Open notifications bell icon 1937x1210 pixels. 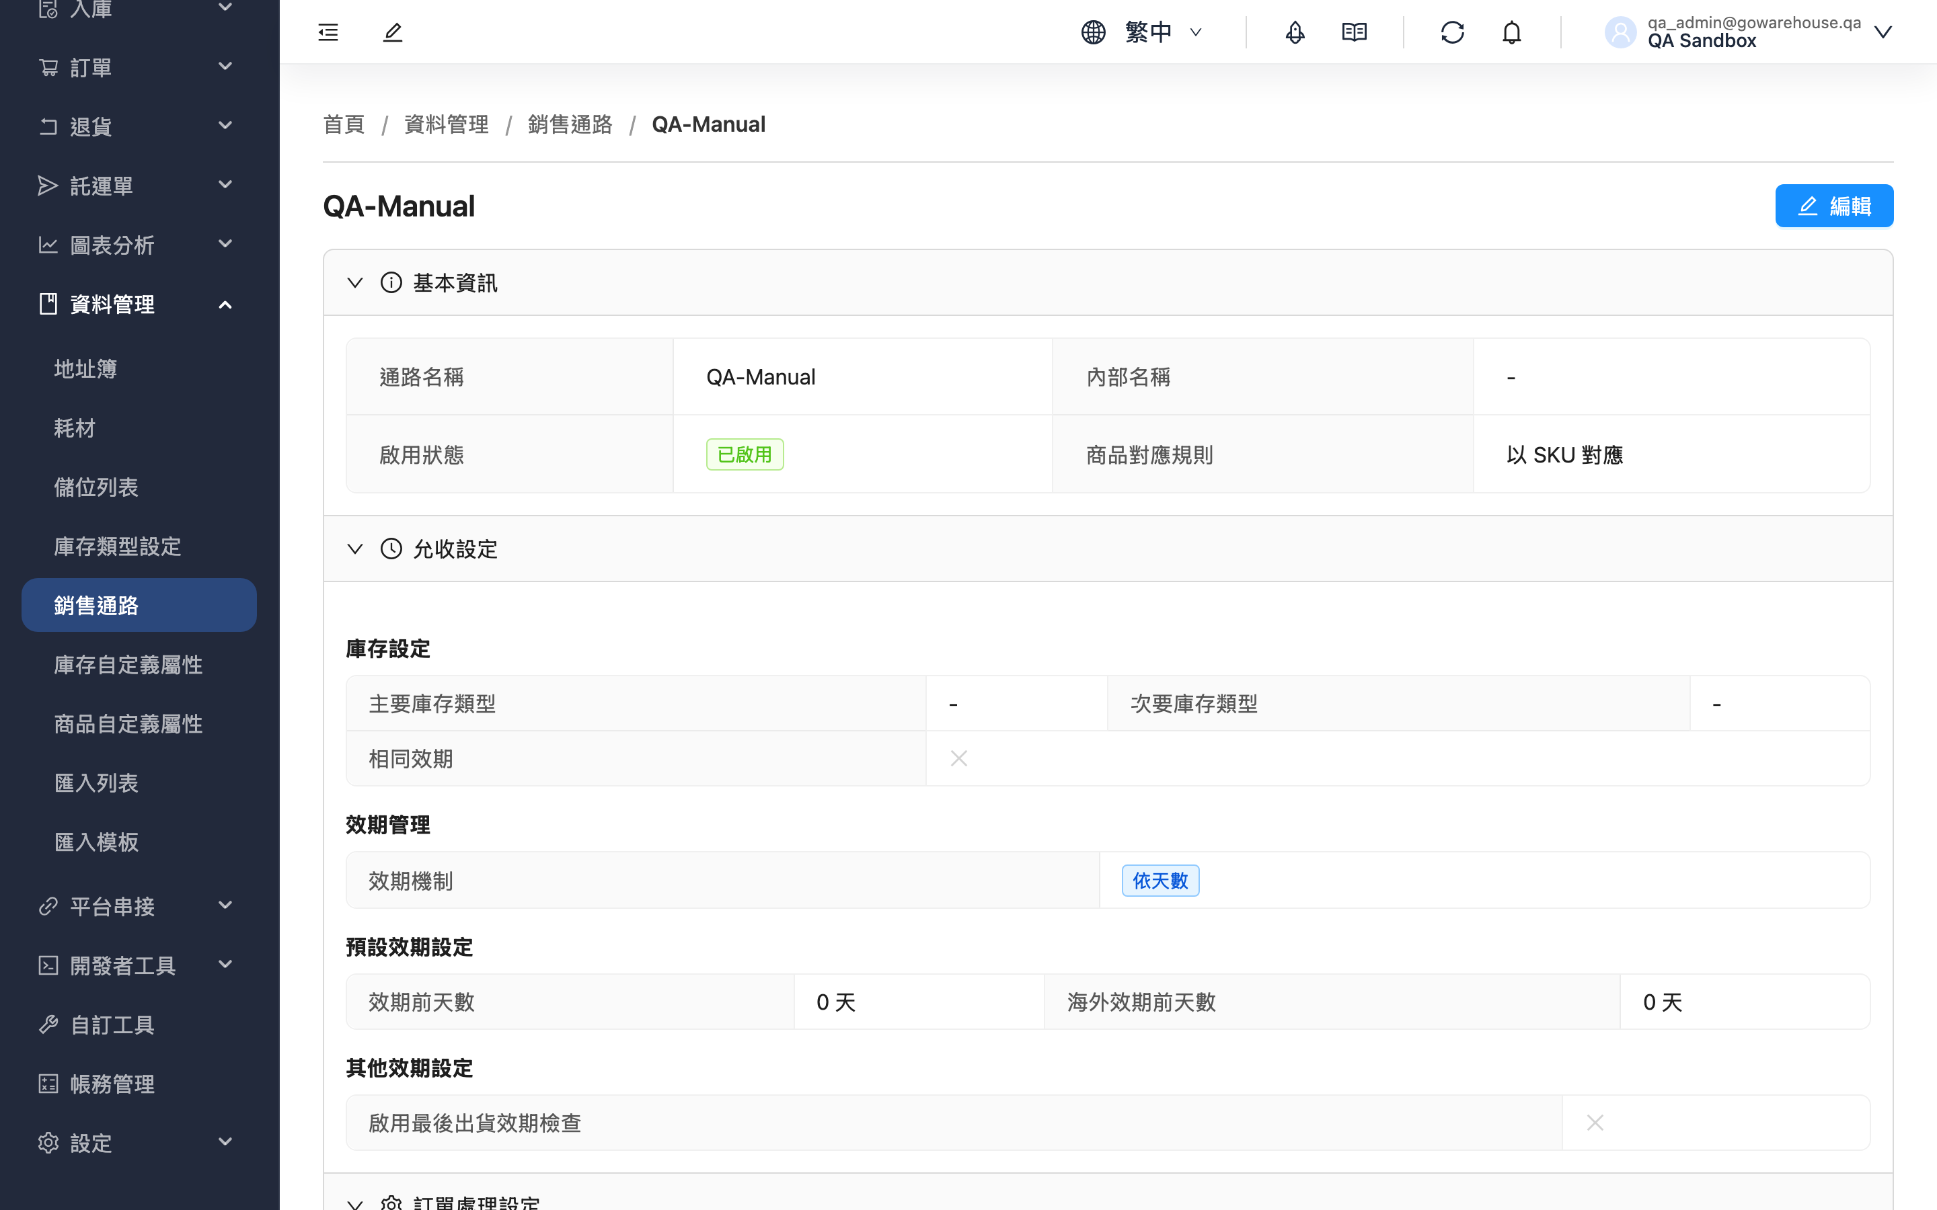click(x=1511, y=32)
